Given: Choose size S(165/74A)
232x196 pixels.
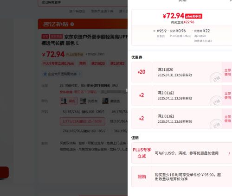Looking at the screenshot, I should [x=84, y=112].
